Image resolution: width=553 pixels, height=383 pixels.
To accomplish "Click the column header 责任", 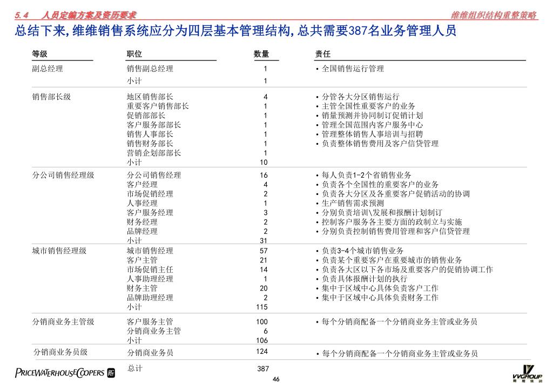I will [323, 54].
